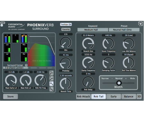Viewport: 144px width, 122px height.
Task: Click the Predelay knob
Action: coord(66,63)
